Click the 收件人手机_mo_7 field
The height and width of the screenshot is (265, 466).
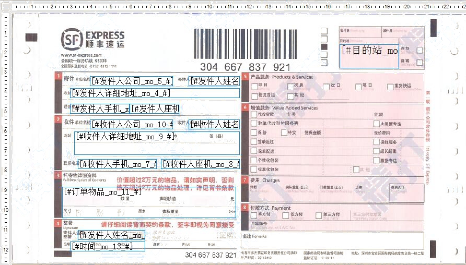(x=119, y=164)
